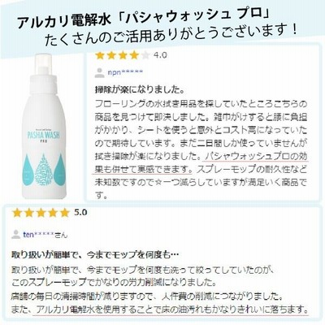Click review title 取り扱いが簡単で、今までモップを何度も…
Image resolution: width=325 pixels, height=325 pixels.
point(95,255)
